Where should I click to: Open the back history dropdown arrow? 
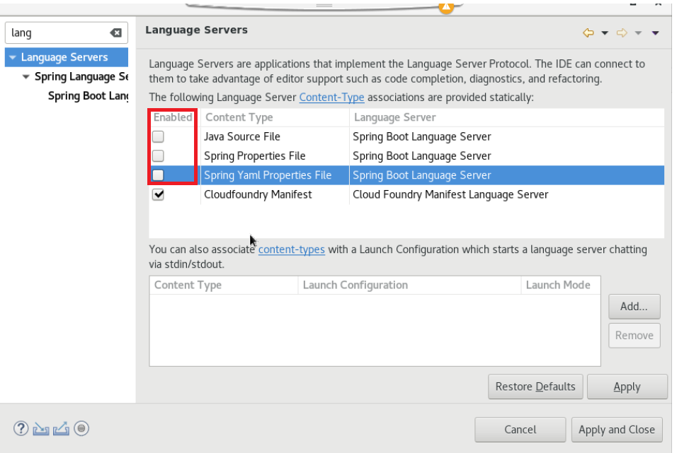tap(605, 33)
